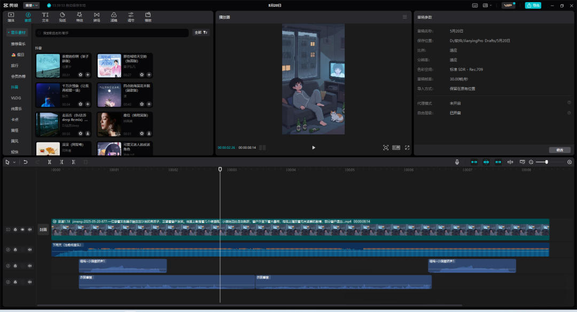
Task: Download the song 座位 by 姚晓棠
Action: coord(149,133)
